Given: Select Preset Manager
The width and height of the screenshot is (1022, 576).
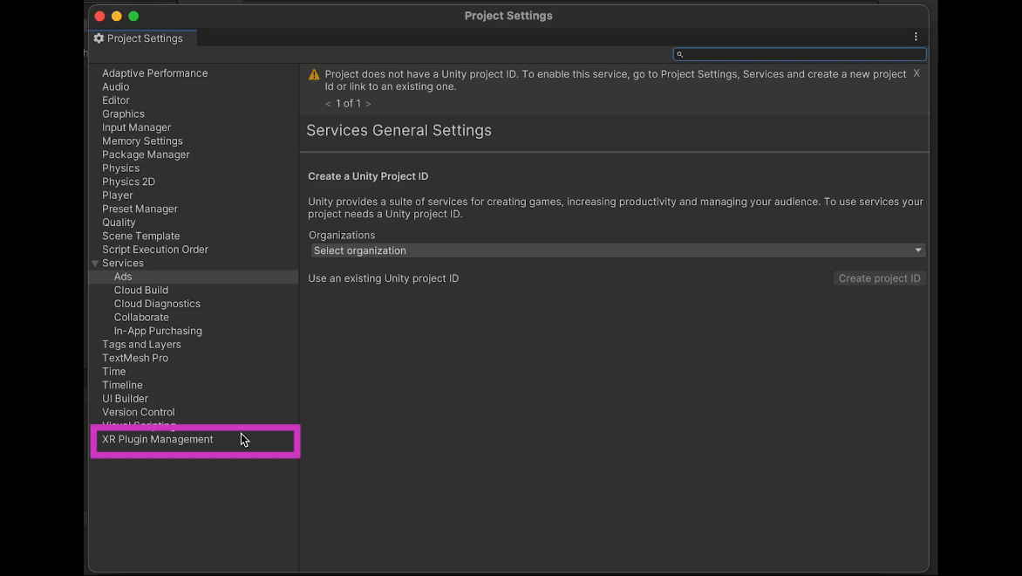Looking at the screenshot, I should (140, 209).
